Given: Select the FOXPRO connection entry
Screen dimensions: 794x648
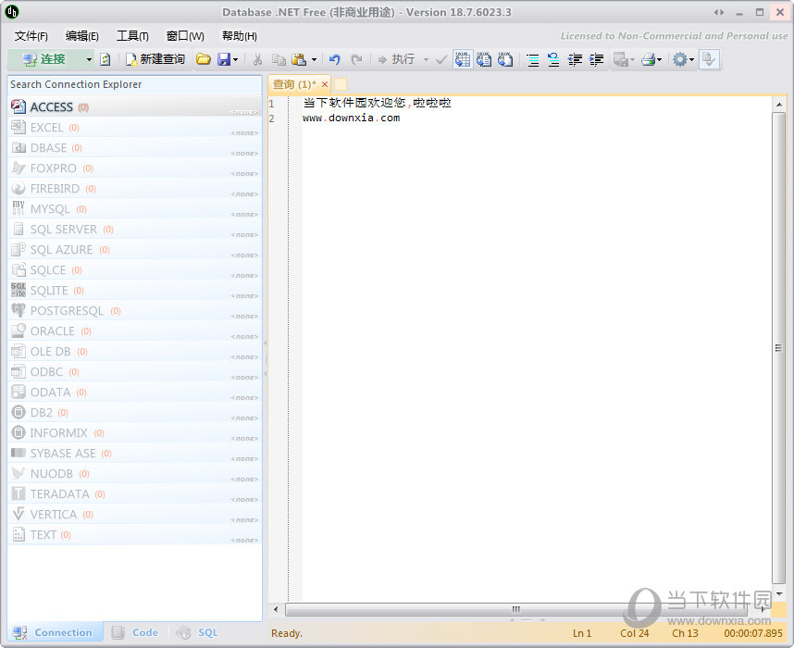Looking at the screenshot, I should tap(135, 168).
